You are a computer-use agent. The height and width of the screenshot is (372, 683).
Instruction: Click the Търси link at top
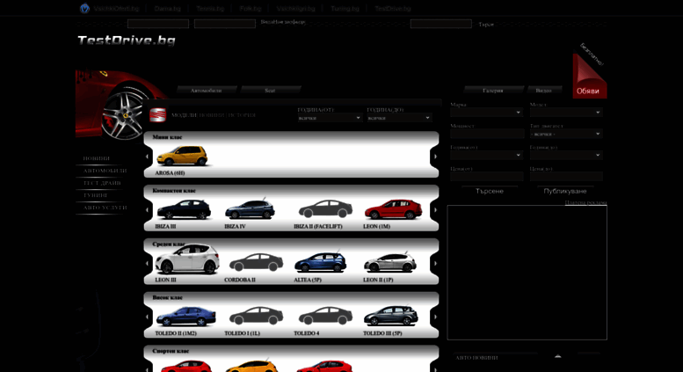(x=486, y=25)
